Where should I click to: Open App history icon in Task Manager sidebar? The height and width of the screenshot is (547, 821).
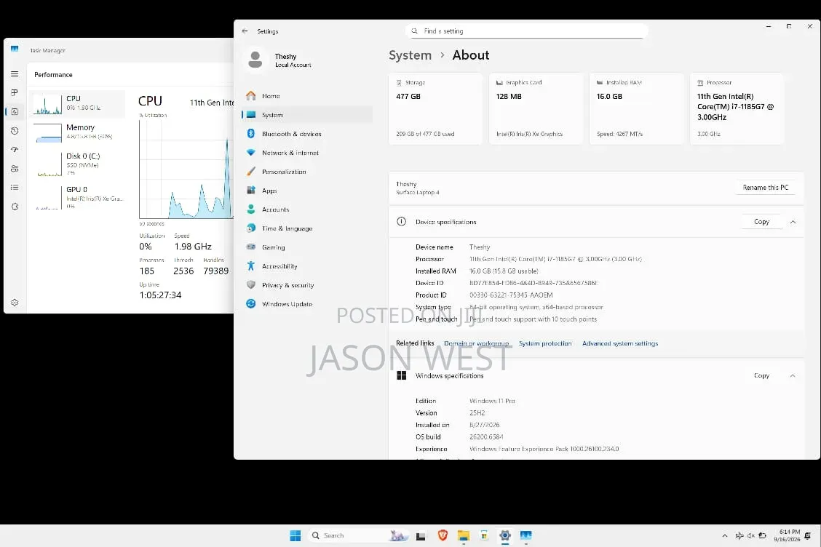pyautogui.click(x=15, y=131)
